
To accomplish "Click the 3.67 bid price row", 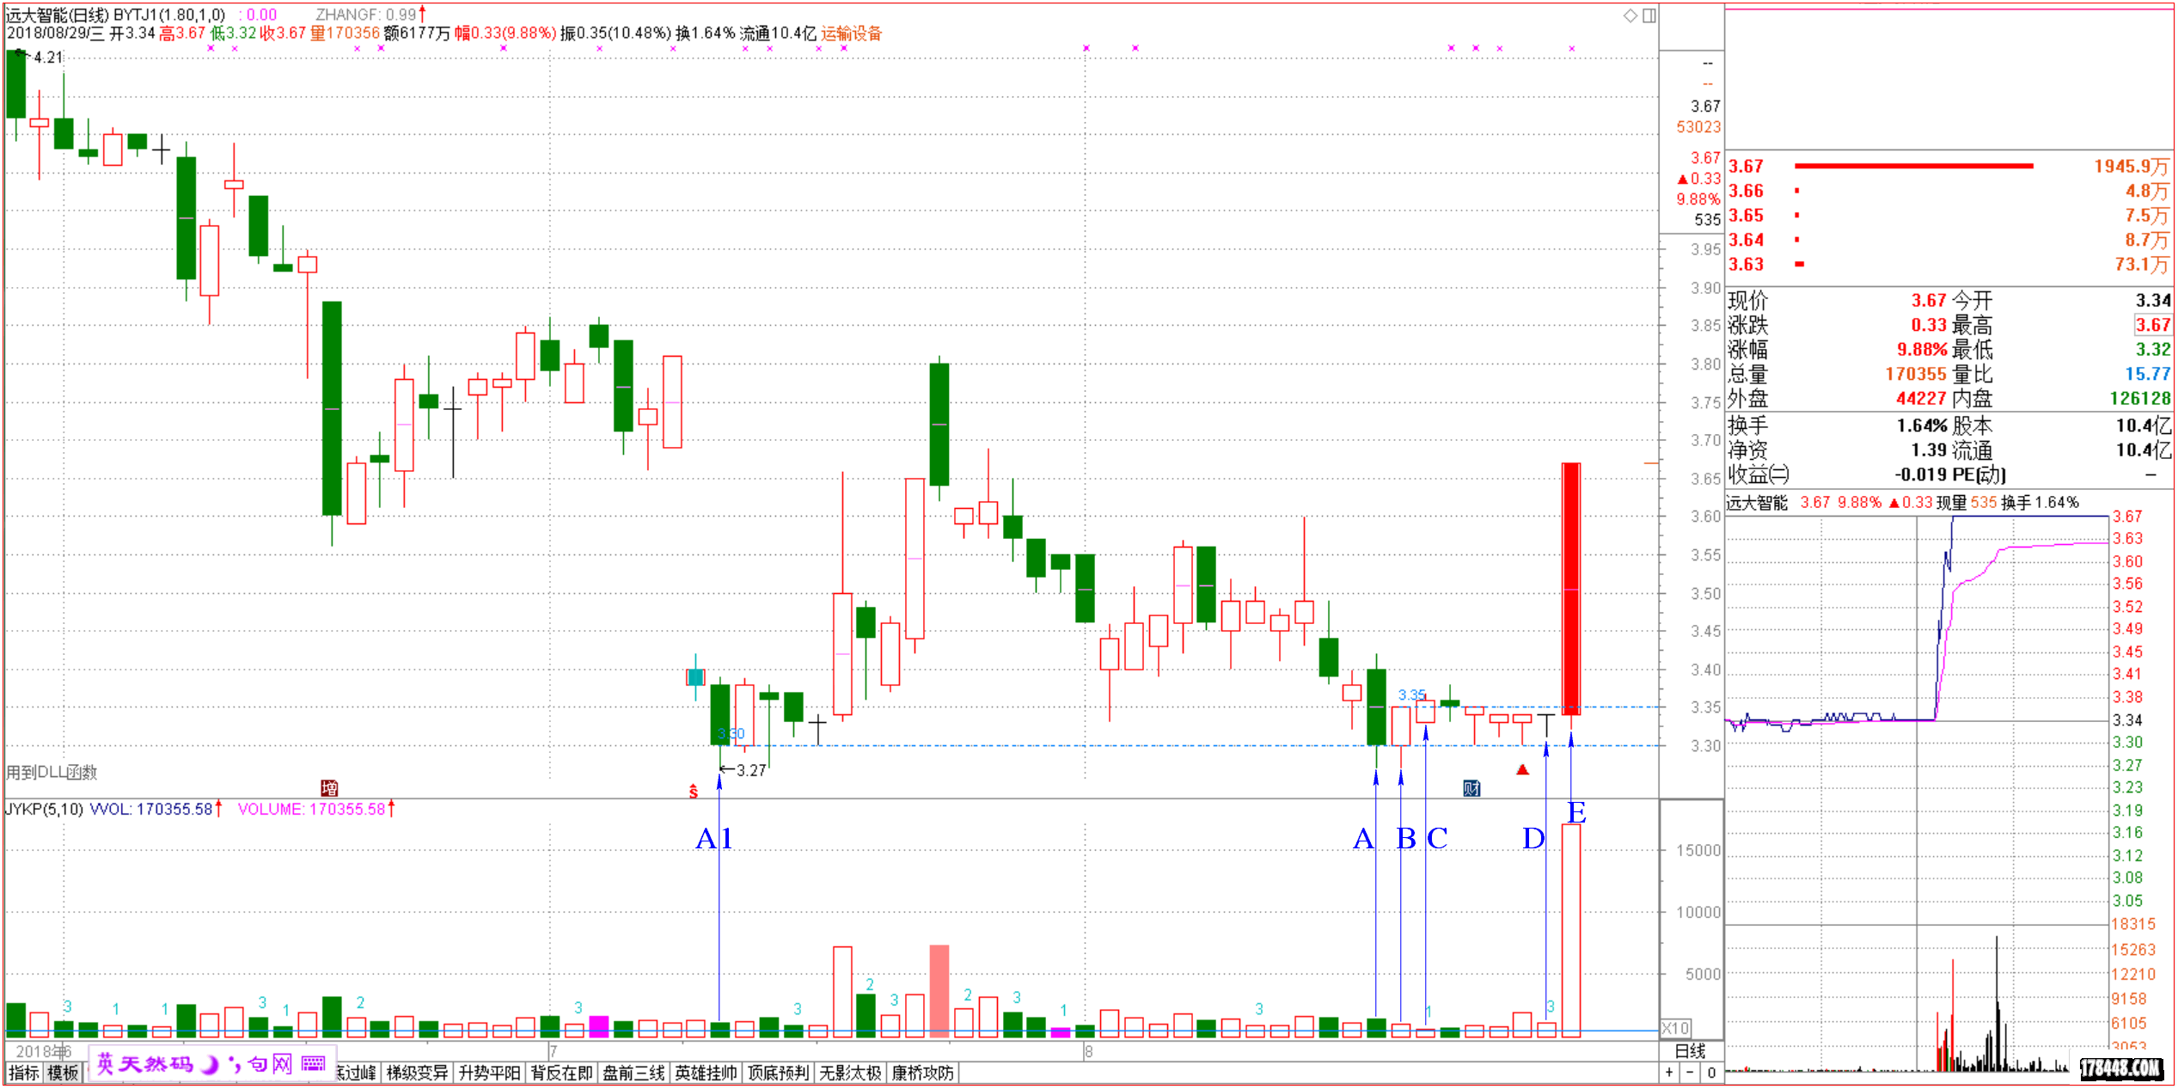I will pos(1949,166).
